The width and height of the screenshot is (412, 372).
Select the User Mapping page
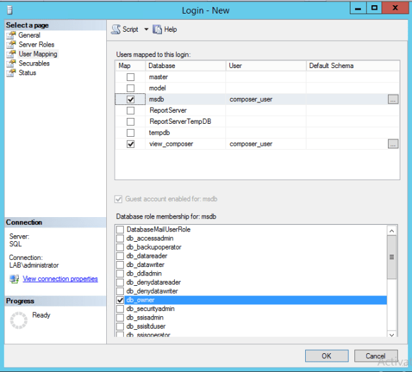pos(38,54)
